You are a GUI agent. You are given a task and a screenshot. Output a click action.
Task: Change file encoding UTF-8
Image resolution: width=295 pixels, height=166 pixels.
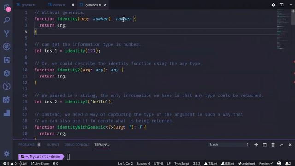(x=159, y=163)
